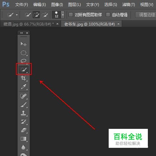Open brush size picker showing 12

click(x=56, y=15)
